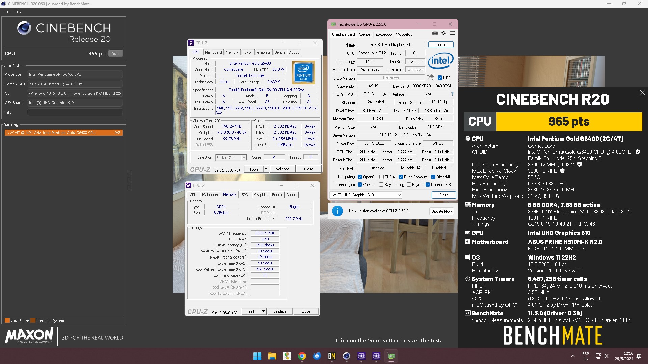This screenshot has width=648, height=364.
Task: Click the Intel logo in GPU-Z
Action: (440, 61)
